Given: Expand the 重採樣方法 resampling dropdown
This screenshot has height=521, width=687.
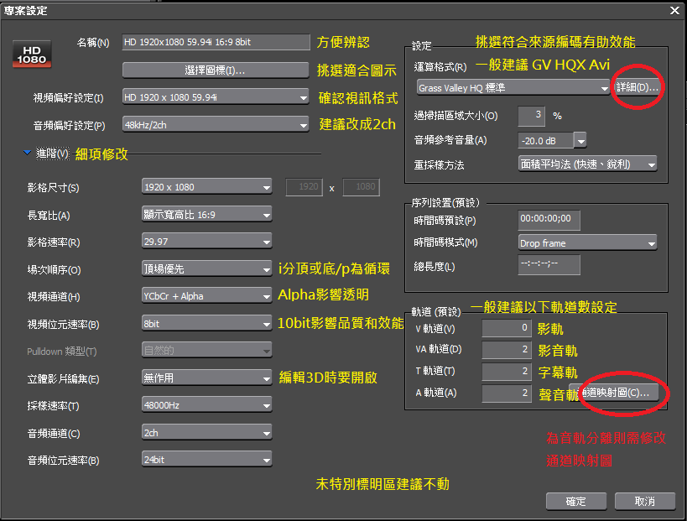Looking at the screenshot, I should [587, 164].
